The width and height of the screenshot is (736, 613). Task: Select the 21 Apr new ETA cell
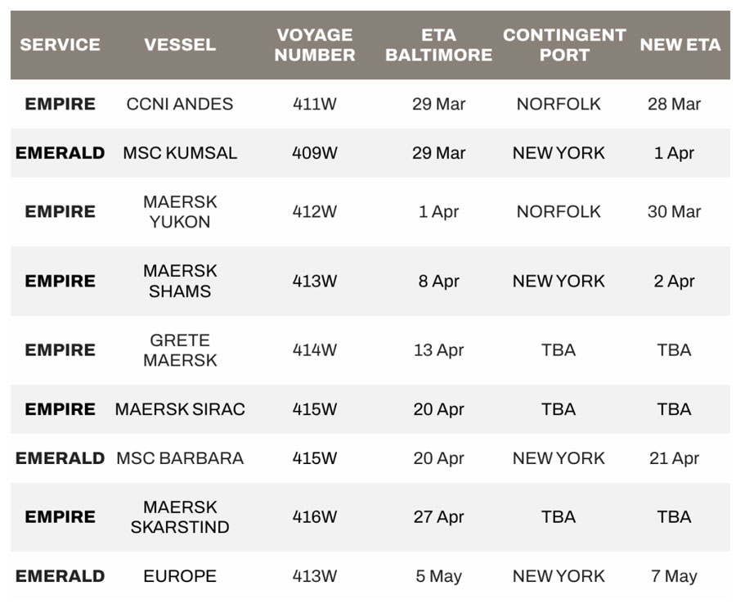point(674,458)
